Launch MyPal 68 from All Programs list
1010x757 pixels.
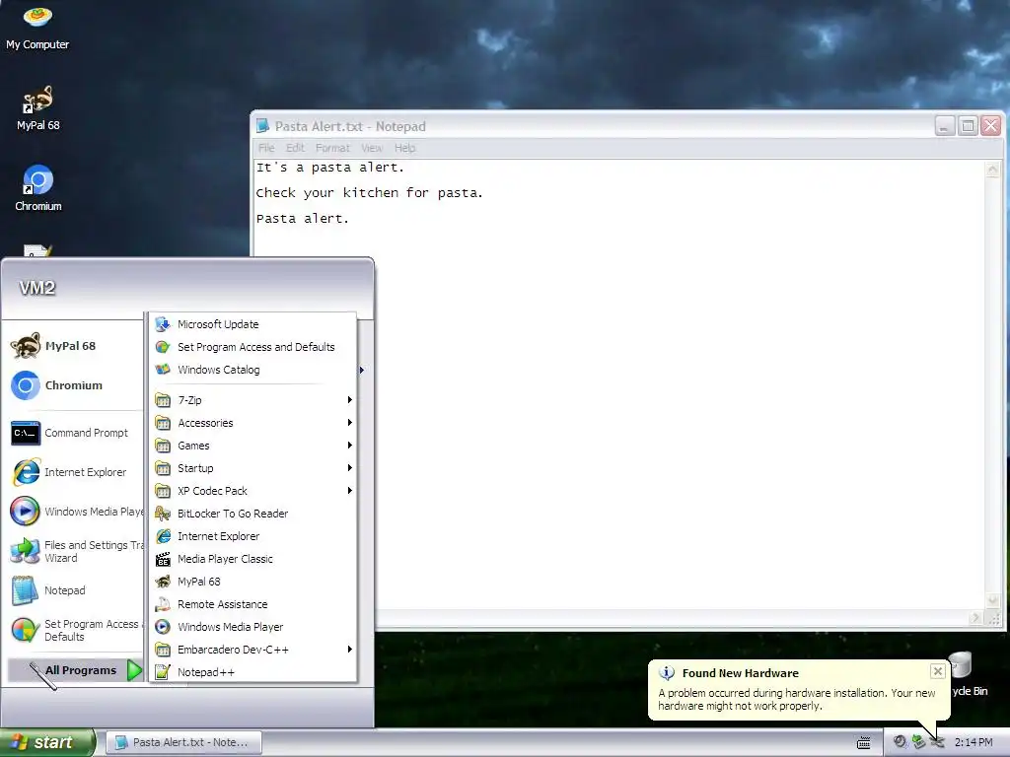point(252,582)
